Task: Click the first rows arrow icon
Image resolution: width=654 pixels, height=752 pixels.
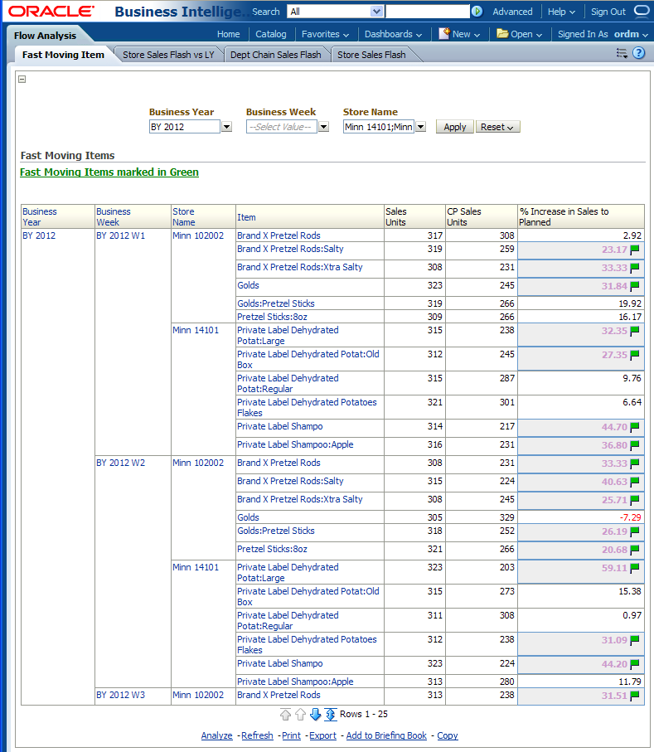Action: tap(285, 715)
